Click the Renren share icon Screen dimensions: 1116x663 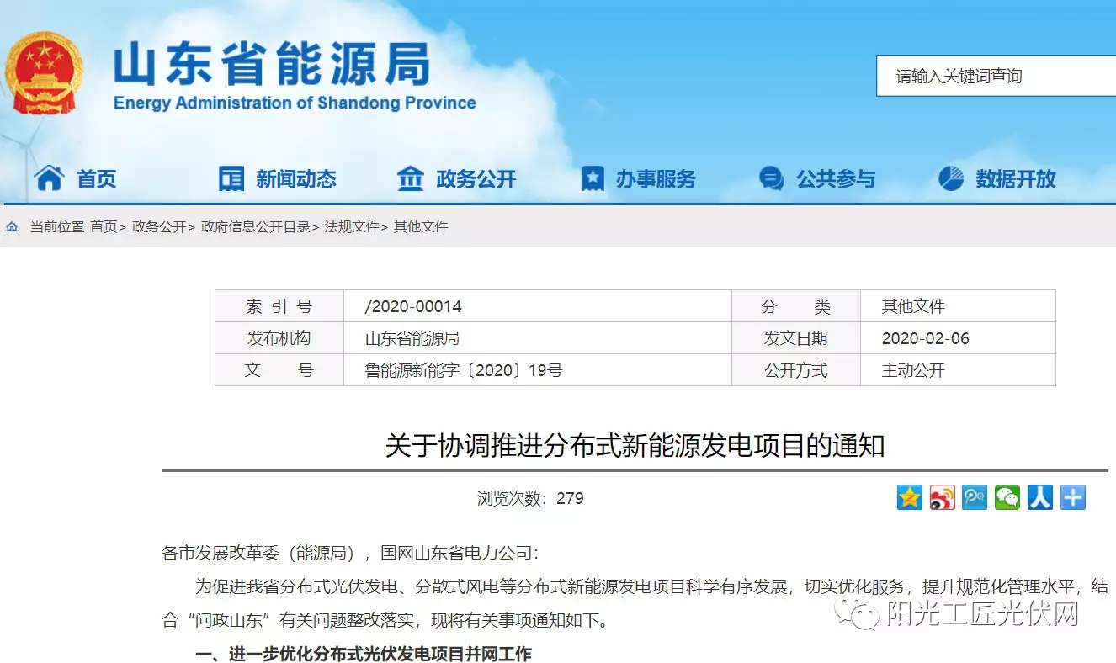click(x=1040, y=497)
